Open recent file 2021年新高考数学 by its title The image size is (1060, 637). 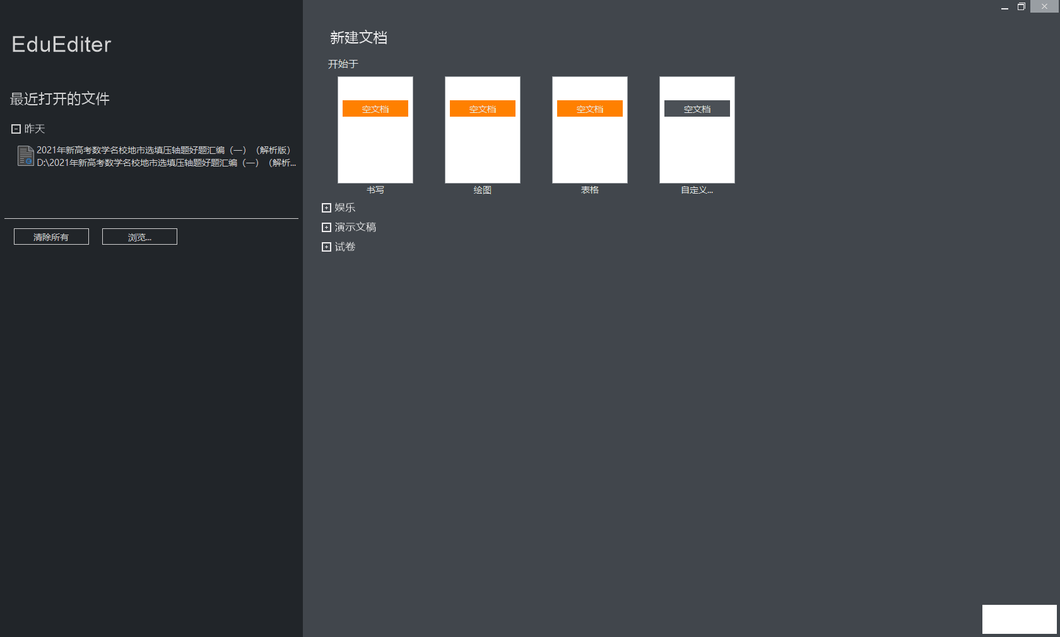pos(163,150)
